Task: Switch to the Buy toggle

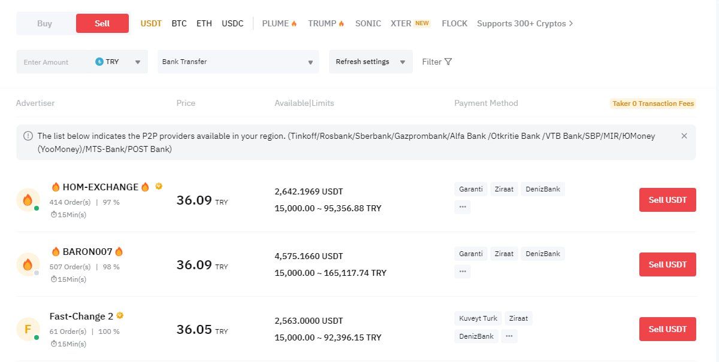Action: [x=45, y=23]
